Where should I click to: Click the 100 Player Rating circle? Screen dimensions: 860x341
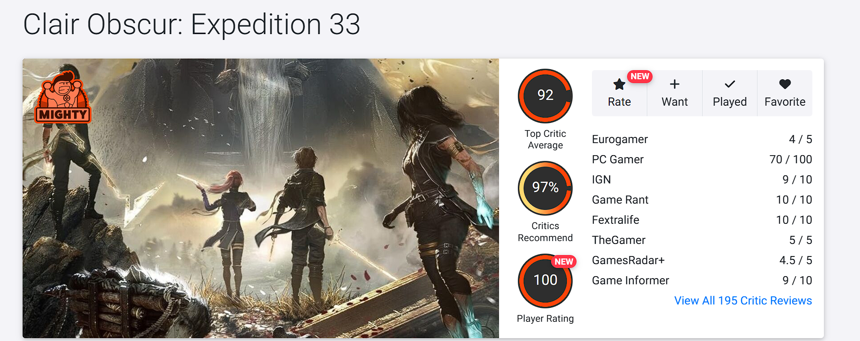point(545,280)
